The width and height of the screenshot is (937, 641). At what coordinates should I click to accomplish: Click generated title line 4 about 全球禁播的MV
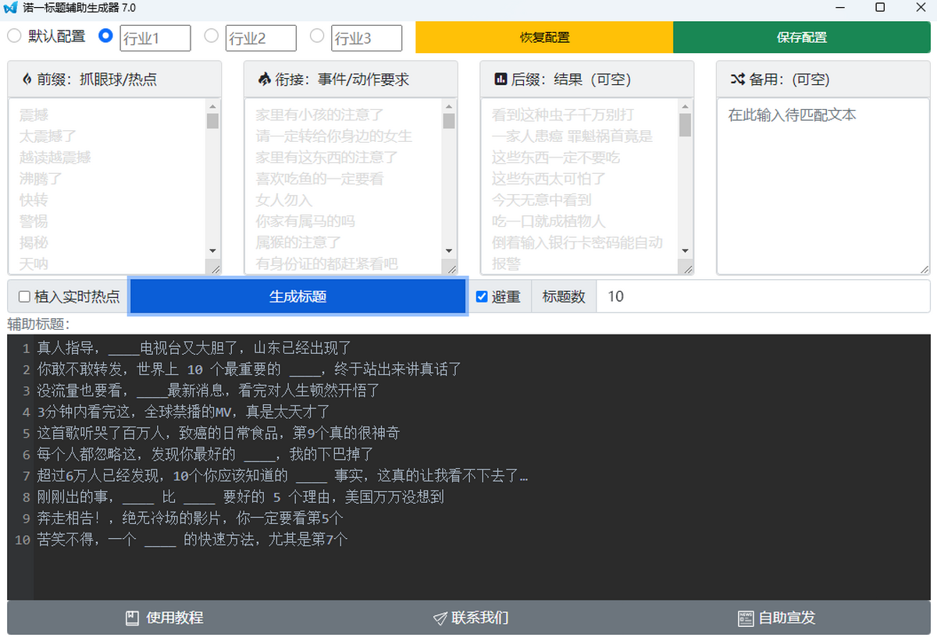[x=183, y=411]
